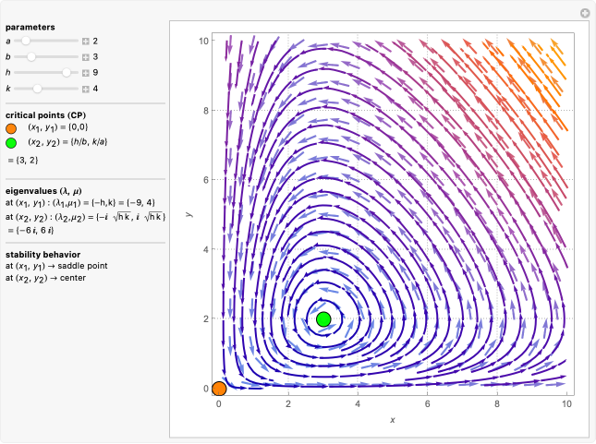Click the y axis label left of the plot
Image resolution: width=596 pixels, height=444 pixels.
189,214
